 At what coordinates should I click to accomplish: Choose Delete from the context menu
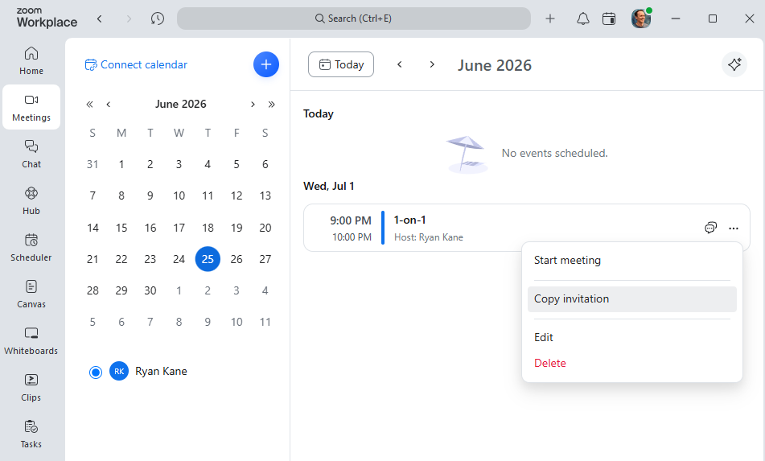[631, 364]
